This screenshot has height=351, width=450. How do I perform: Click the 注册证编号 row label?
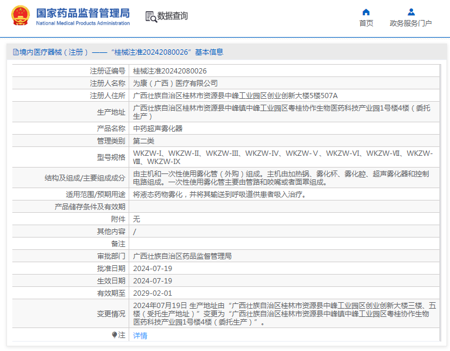click(x=108, y=71)
